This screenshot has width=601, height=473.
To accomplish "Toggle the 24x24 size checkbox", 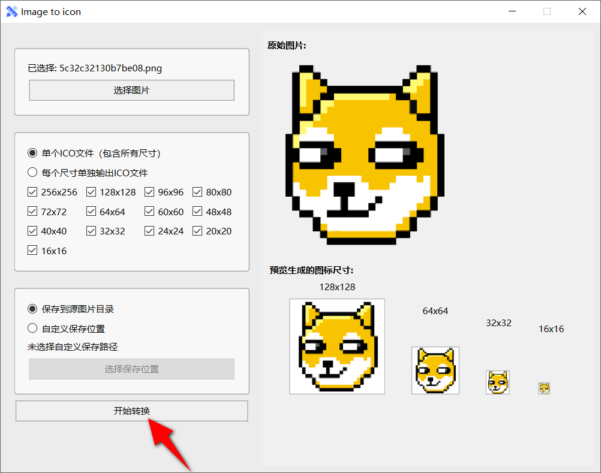I will [x=149, y=231].
